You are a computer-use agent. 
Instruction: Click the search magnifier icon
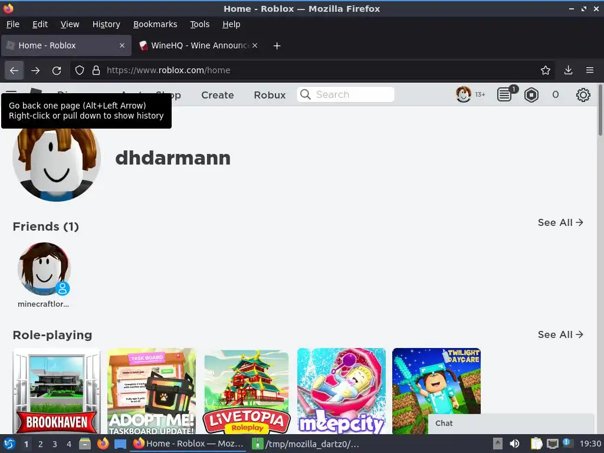306,94
